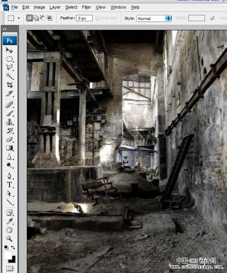
Task: Expand the collapsed toolbox panel arrows
Action: pos(5,29)
